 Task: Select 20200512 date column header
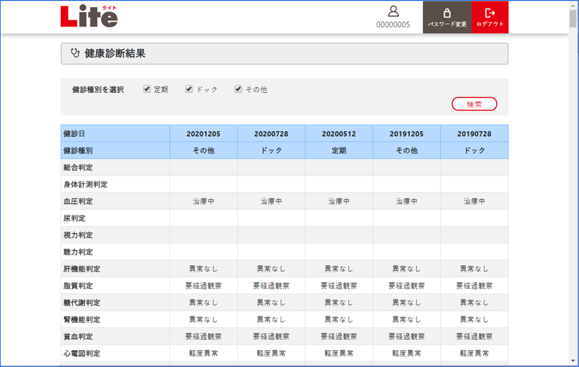pos(339,134)
